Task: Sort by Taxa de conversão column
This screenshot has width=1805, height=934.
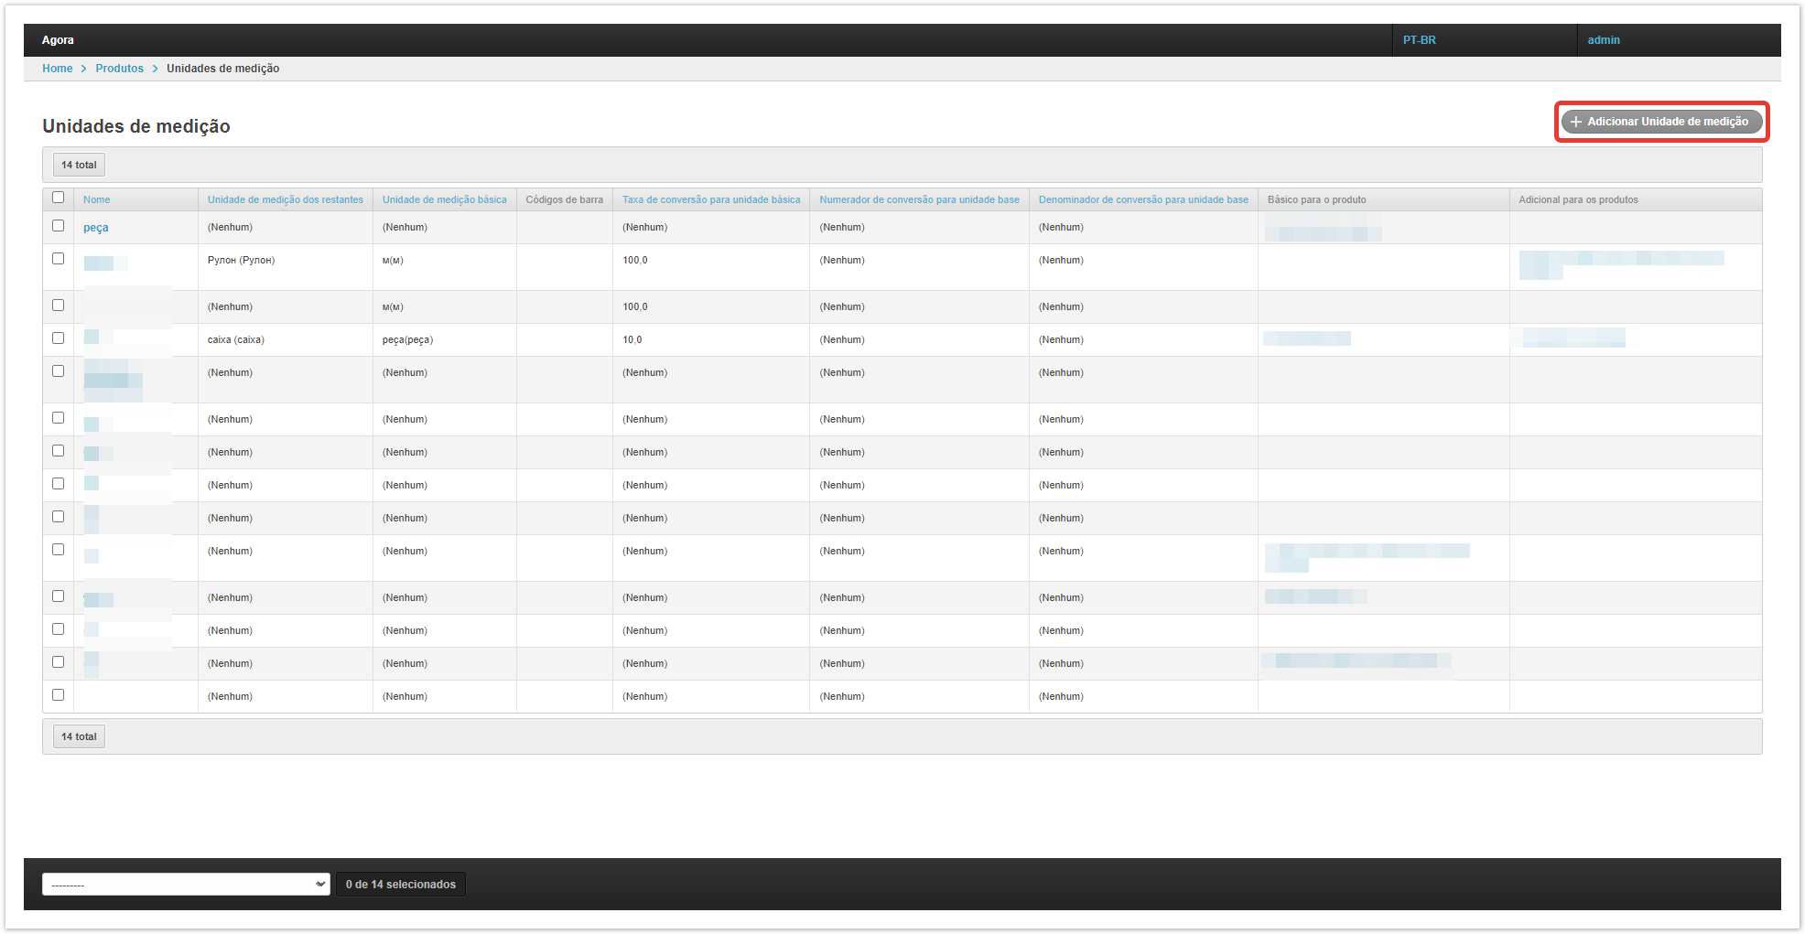Action: click(x=710, y=199)
